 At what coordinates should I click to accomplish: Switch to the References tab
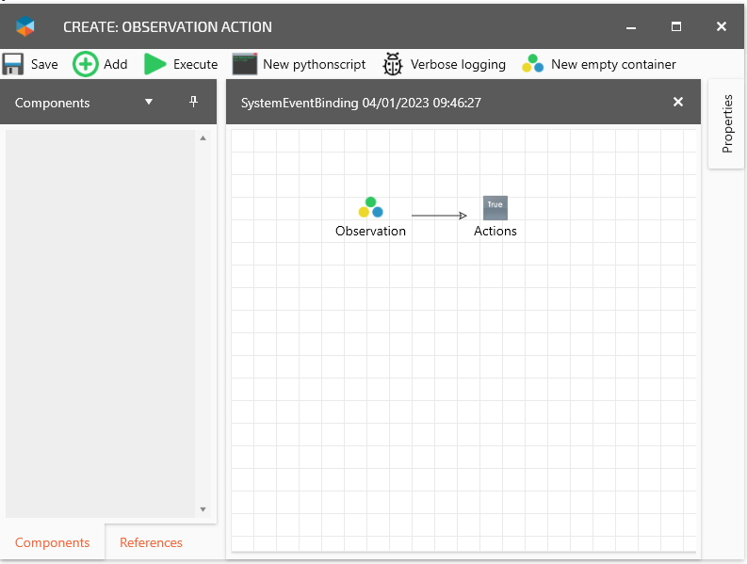pyautogui.click(x=151, y=542)
